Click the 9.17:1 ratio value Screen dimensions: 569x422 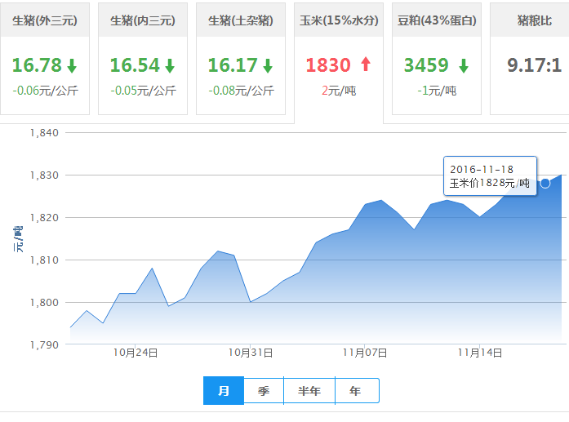coord(534,65)
